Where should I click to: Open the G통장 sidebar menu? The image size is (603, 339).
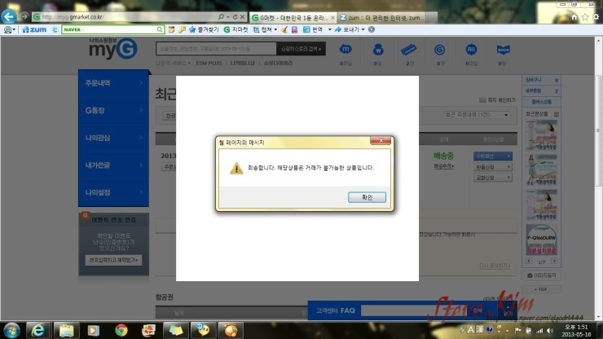click(113, 111)
